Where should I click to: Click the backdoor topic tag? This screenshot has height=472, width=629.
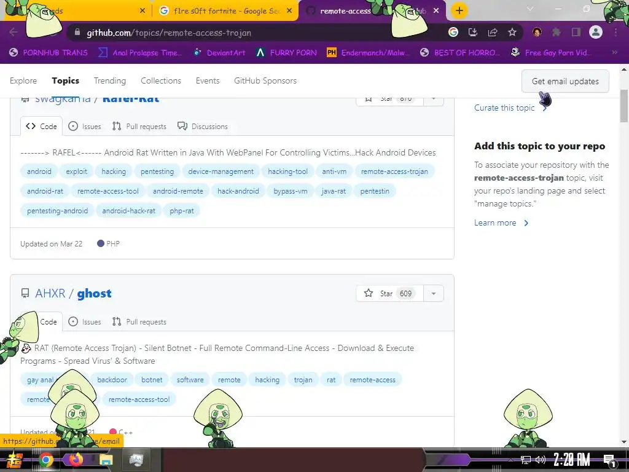pos(112,380)
